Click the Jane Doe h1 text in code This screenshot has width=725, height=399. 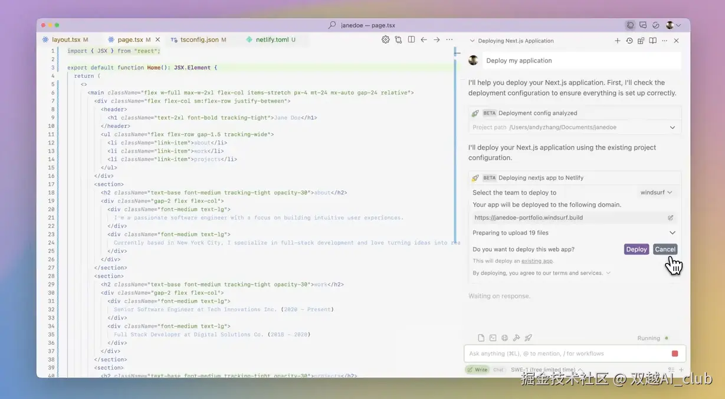pyautogui.click(x=288, y=118)
